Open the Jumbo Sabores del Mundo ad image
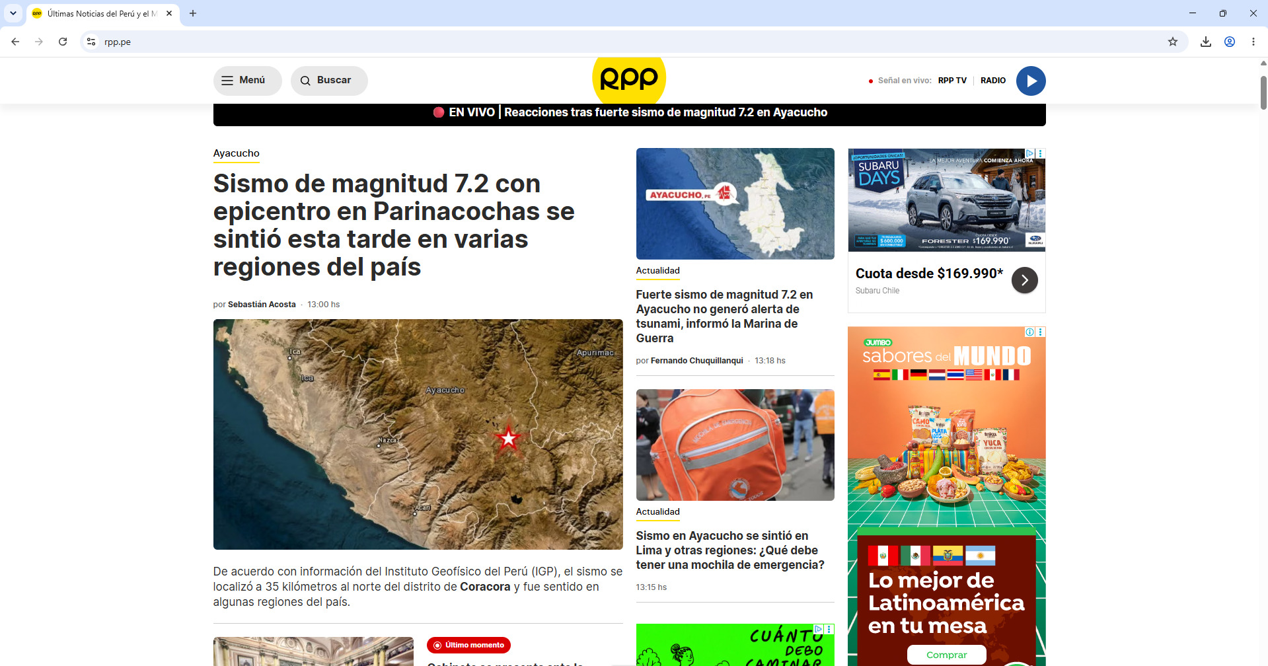 pos(947,496)
